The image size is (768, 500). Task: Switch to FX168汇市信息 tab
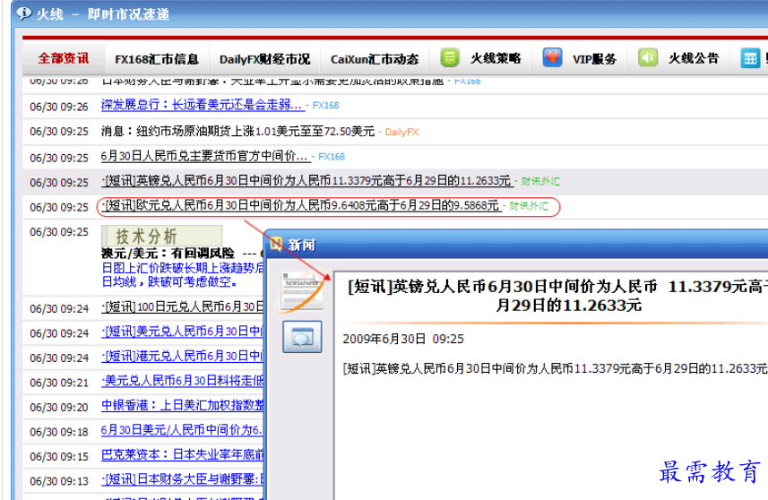coord(157,59)
